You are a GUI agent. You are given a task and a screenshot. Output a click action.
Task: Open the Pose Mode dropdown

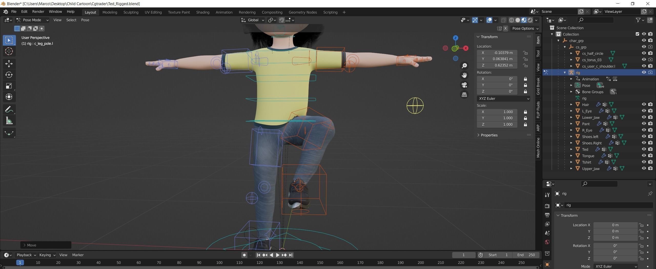tap(32, 20)
